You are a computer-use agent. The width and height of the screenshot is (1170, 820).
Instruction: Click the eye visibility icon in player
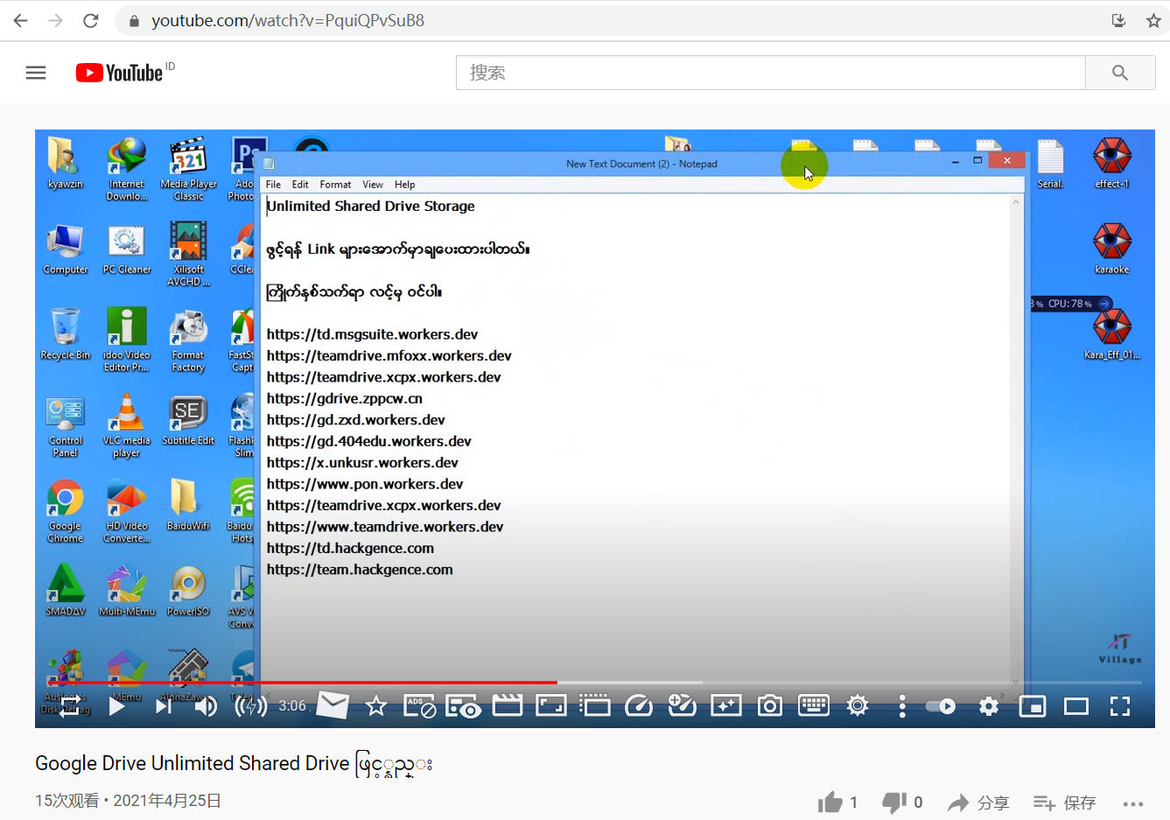[x=464, y=706]
